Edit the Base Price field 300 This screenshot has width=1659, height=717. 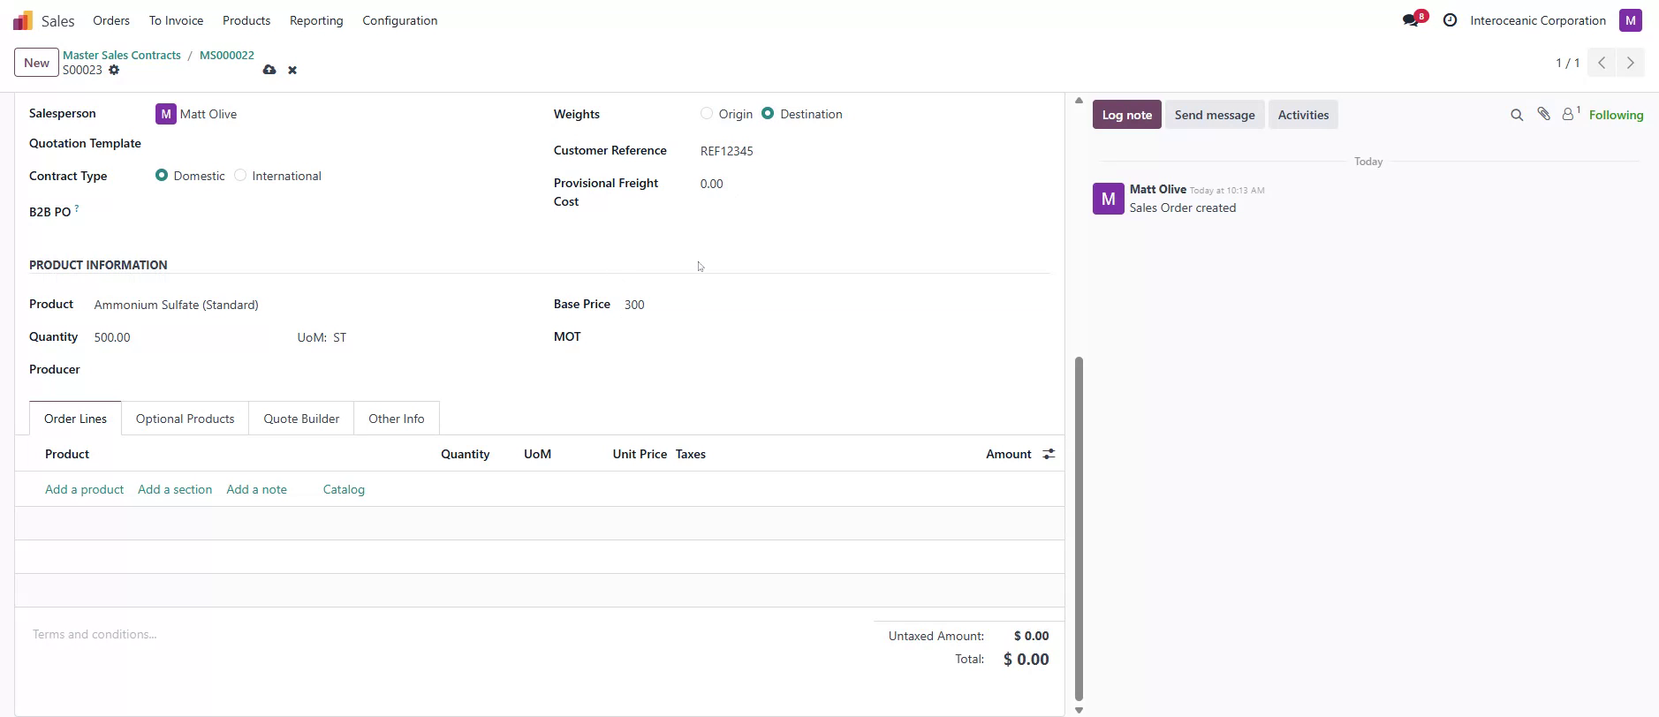[835, 305]
